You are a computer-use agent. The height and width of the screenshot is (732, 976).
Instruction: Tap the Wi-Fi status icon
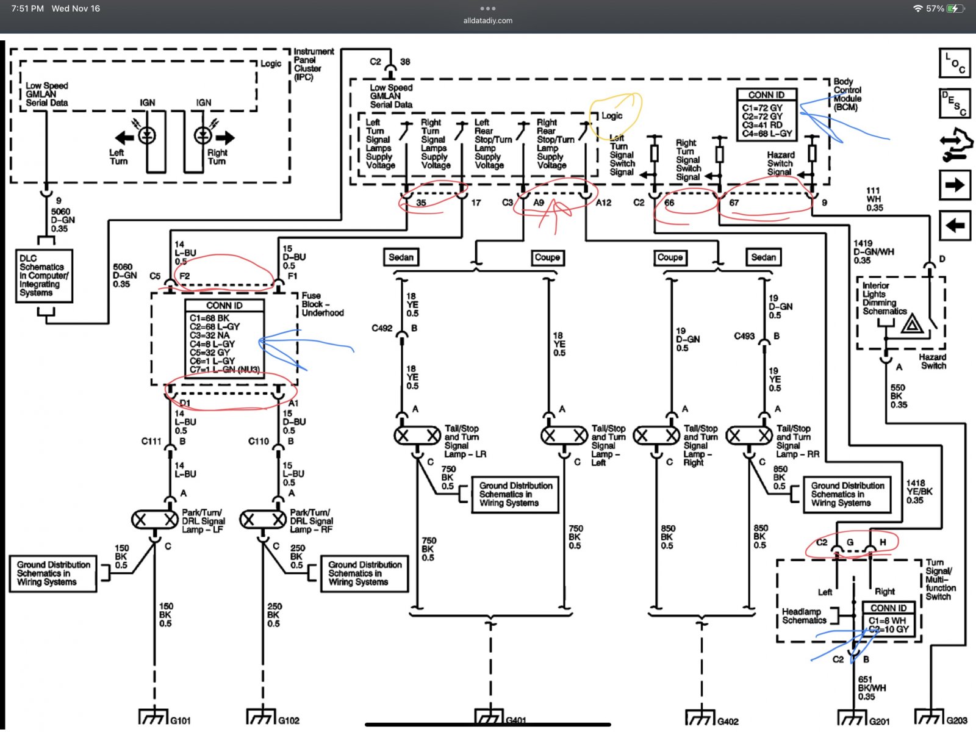click(x=917, y=9)
